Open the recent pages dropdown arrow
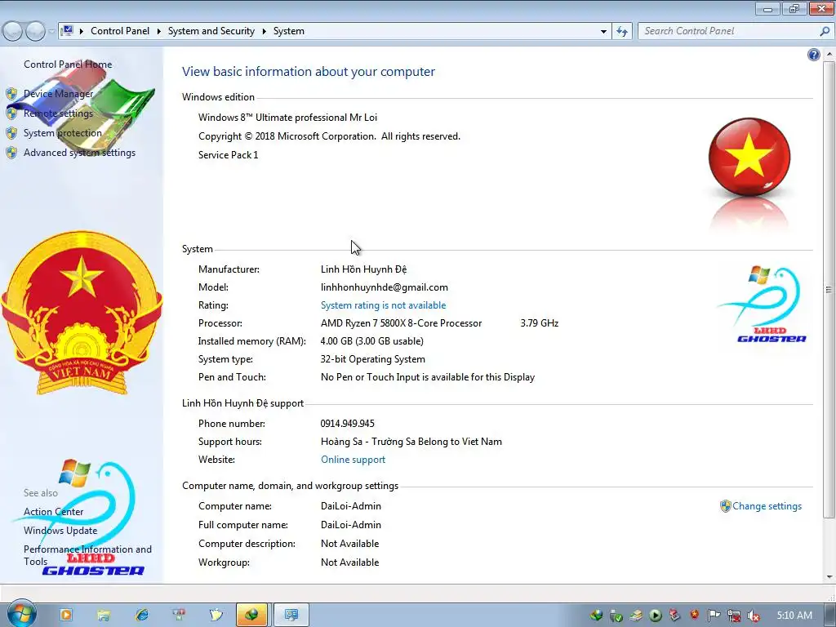This screenshot has width=836, height=627. [x=51, y=31]
